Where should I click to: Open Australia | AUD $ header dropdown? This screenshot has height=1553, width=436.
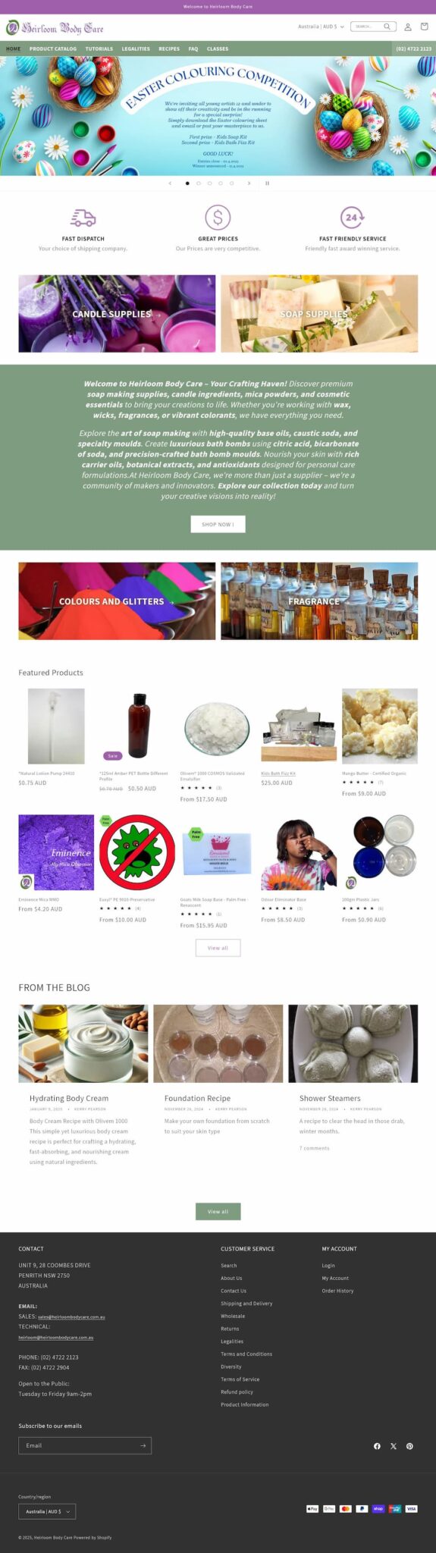[x=321, y=27]
